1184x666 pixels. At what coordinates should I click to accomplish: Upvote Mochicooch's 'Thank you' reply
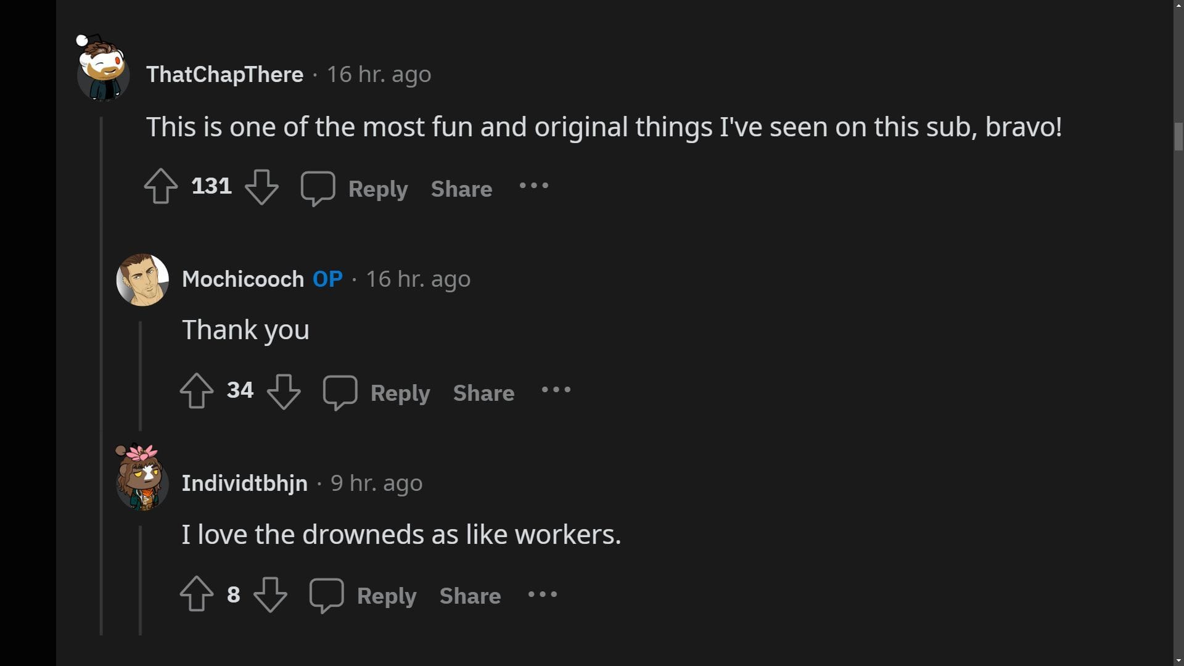196,391
